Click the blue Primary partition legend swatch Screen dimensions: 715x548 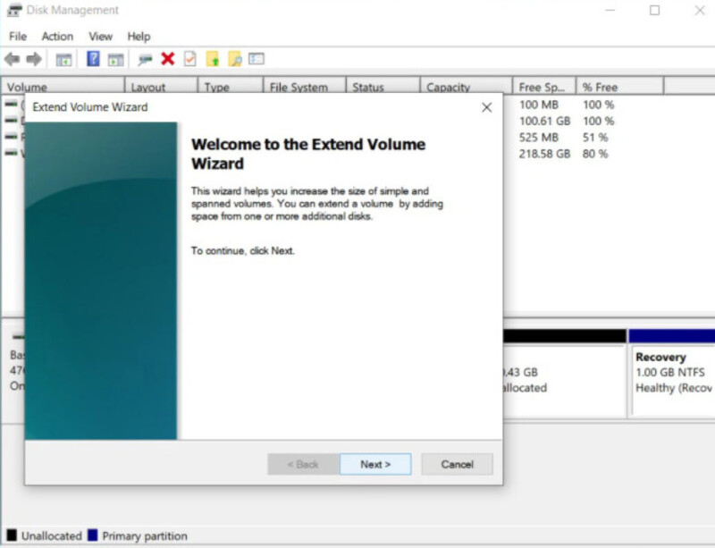click(93, 535)
